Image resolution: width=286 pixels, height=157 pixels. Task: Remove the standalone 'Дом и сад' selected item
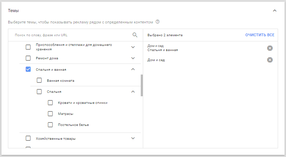point(270,60)
